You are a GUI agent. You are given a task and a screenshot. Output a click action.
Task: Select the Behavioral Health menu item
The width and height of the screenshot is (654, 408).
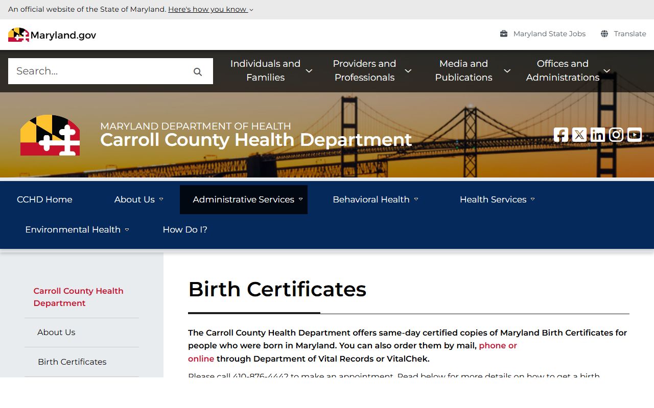click(371, 199)
